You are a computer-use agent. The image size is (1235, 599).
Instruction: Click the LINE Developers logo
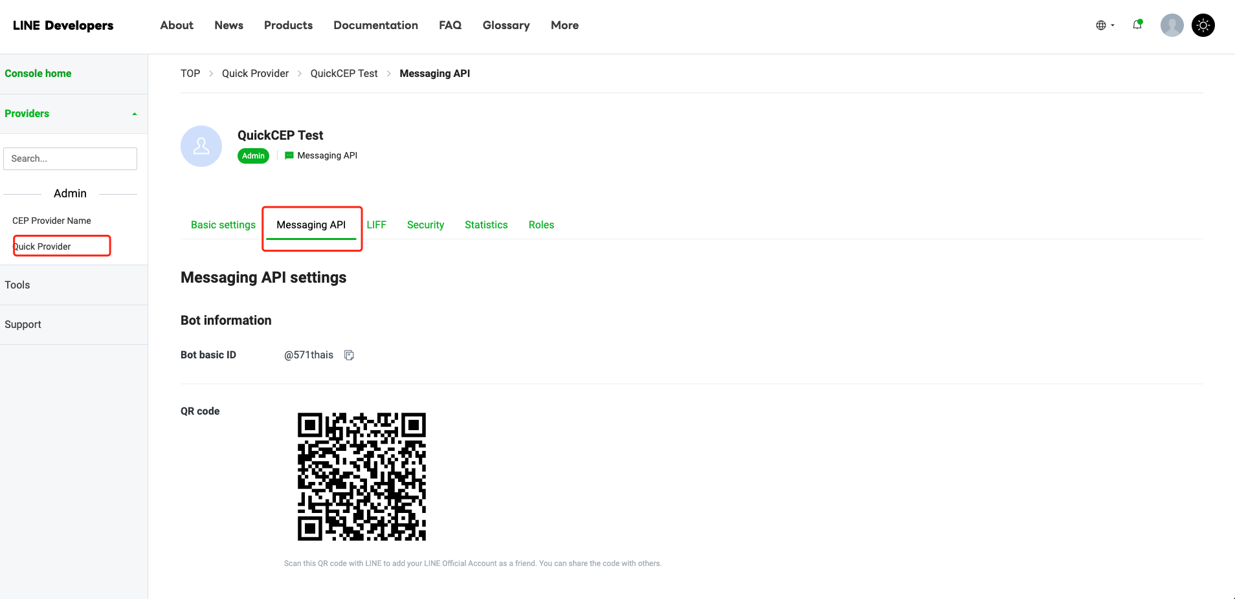(63, 25)
